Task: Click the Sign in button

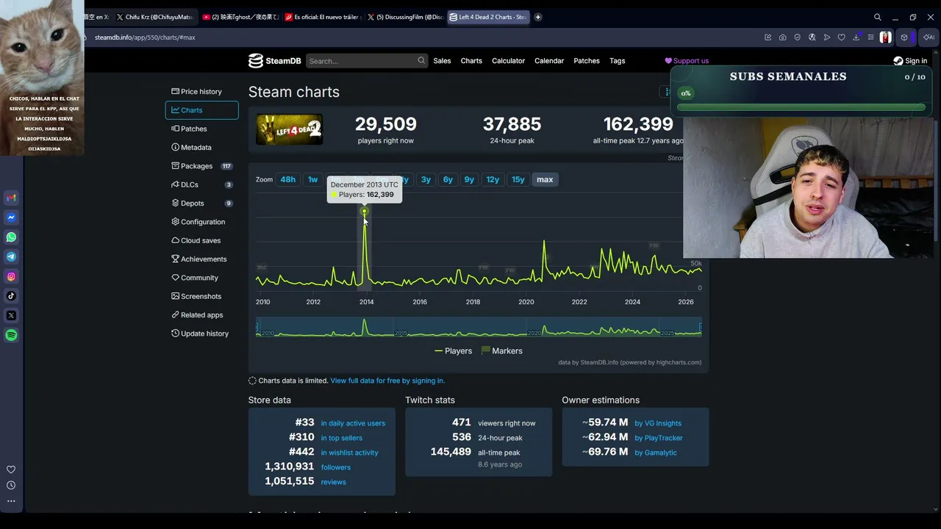Action: click(910, 61)
